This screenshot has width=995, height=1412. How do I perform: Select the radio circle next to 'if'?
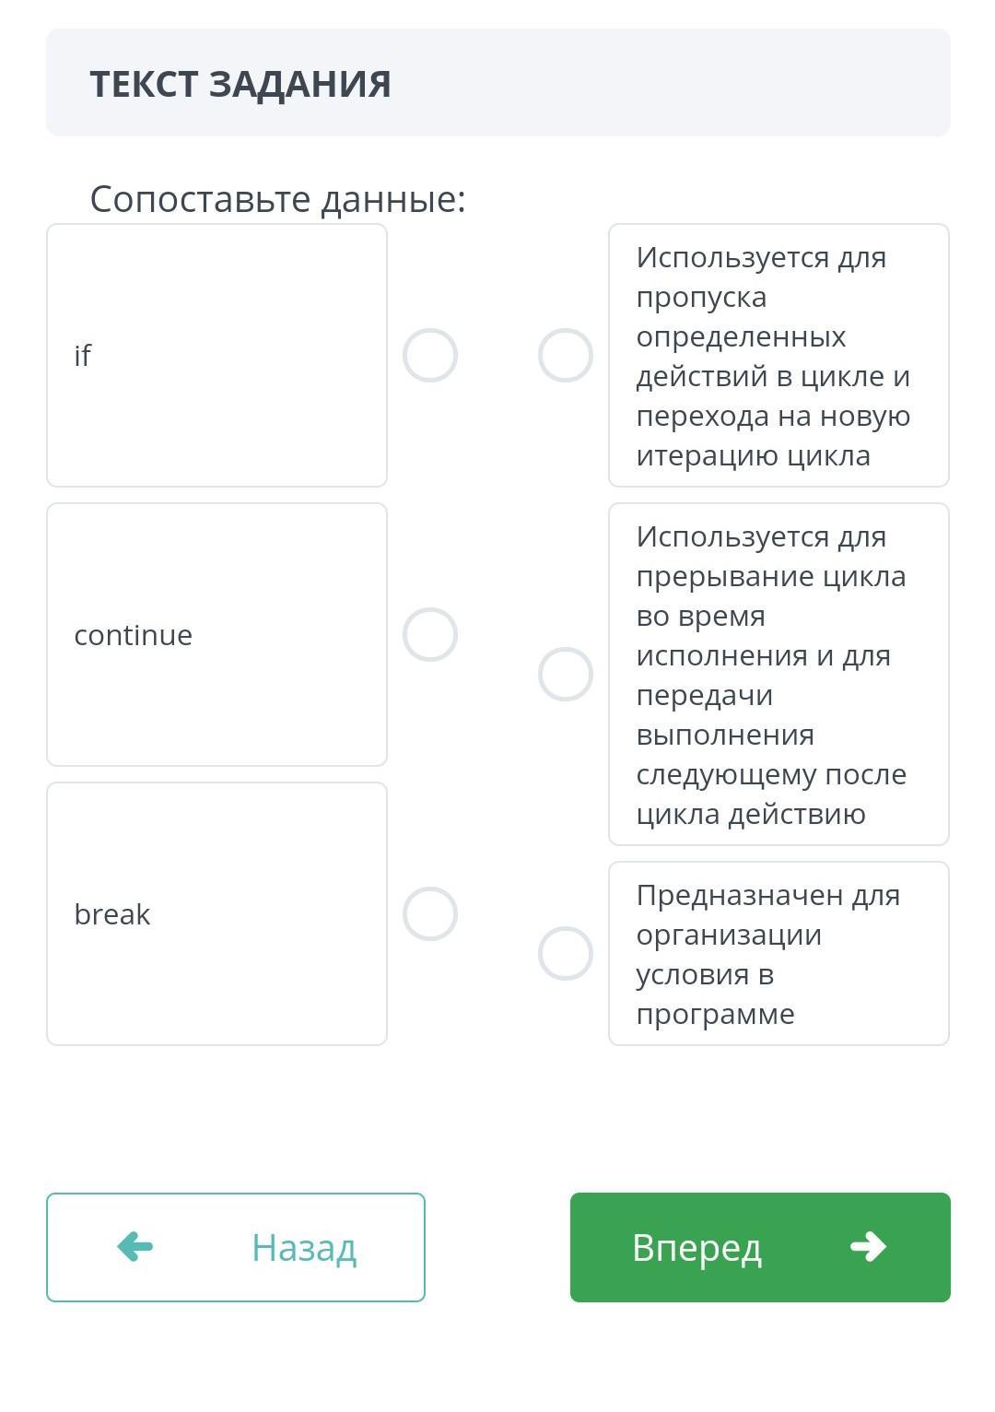coord(430,355)
